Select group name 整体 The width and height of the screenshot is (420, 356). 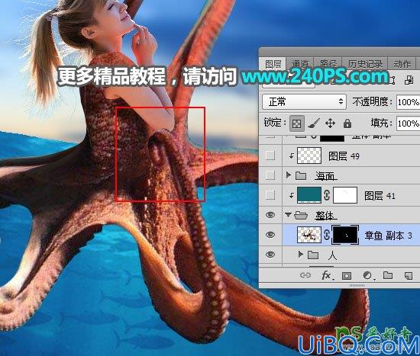(325, 216)
